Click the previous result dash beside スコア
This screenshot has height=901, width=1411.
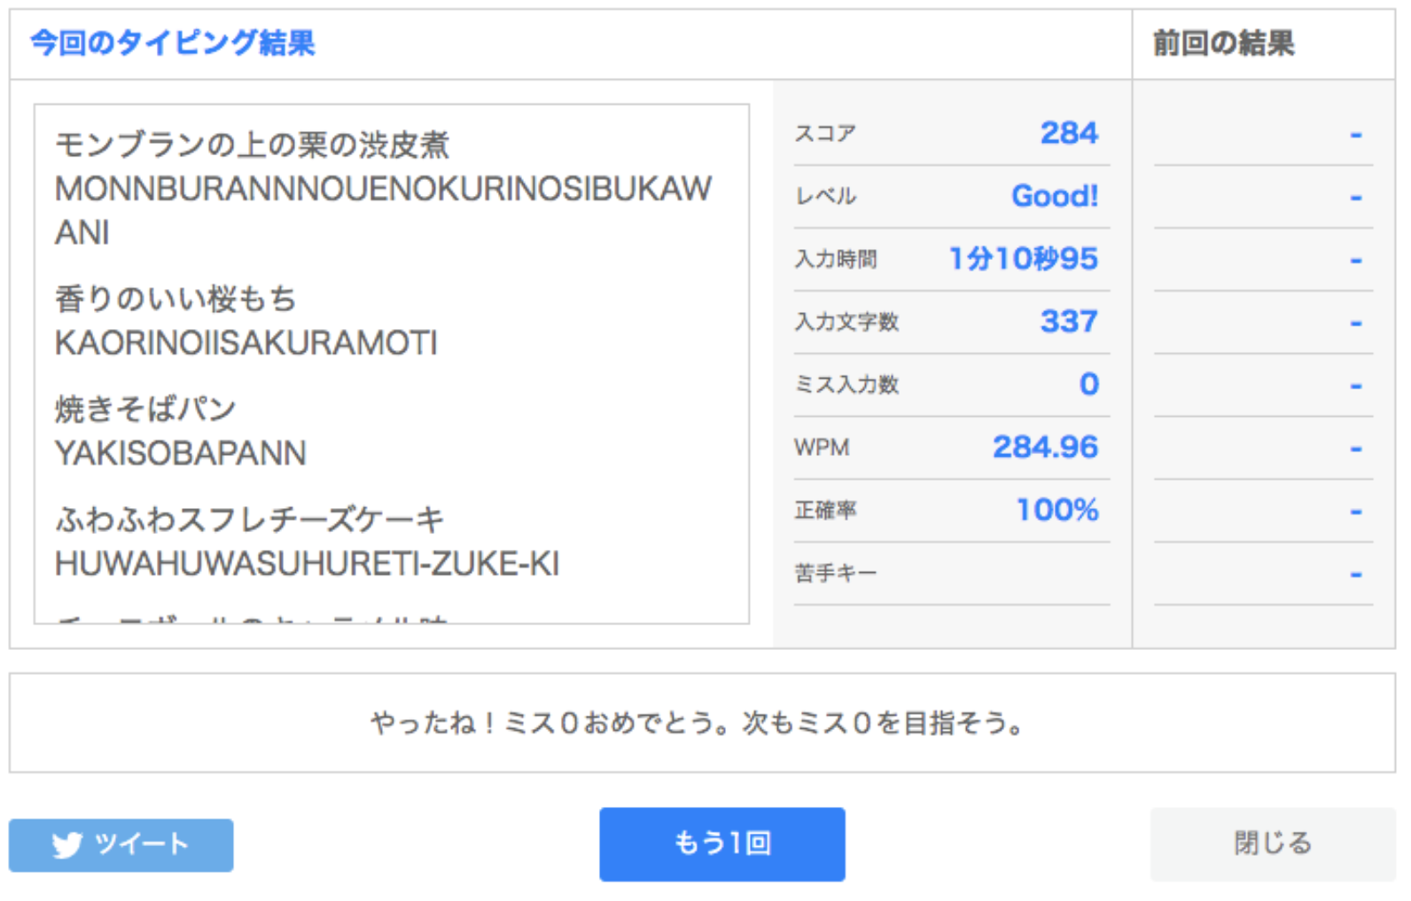tap(1355, 135)
